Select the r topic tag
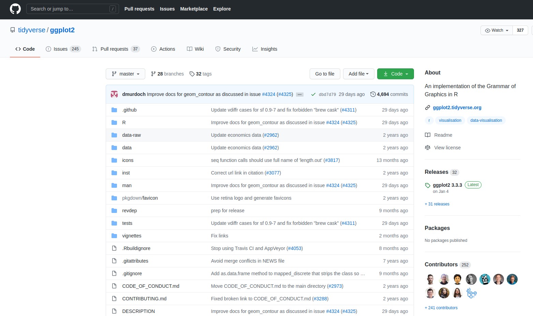 tap(429, 120)
